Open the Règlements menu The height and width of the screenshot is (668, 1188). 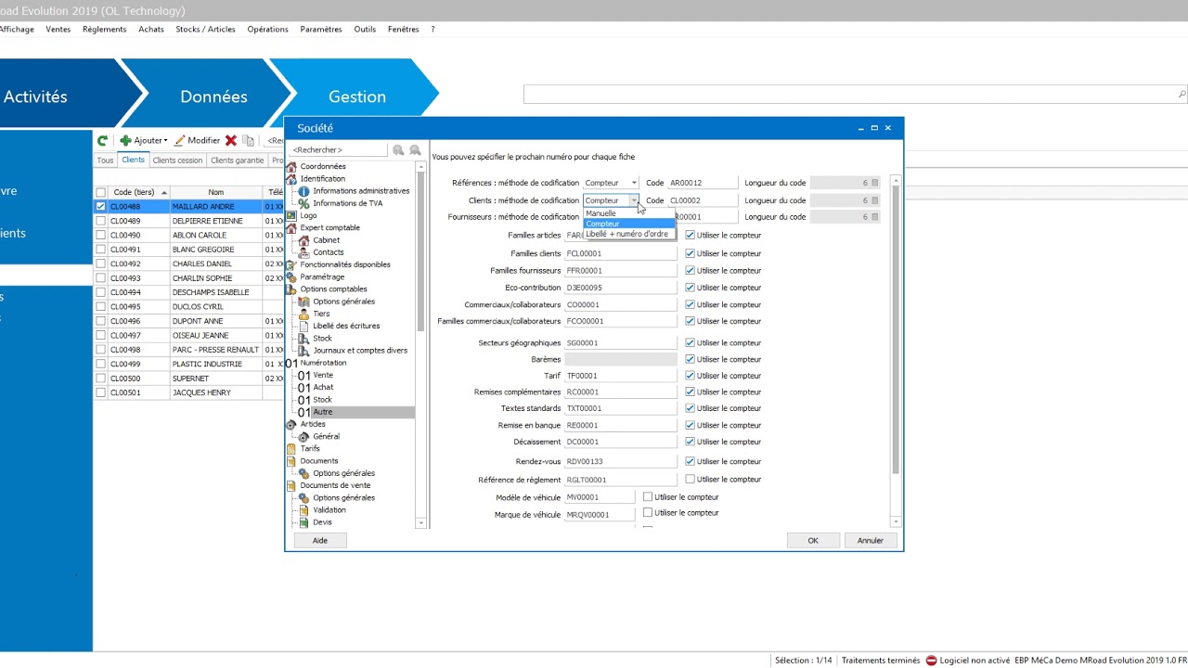coord(104,30)
